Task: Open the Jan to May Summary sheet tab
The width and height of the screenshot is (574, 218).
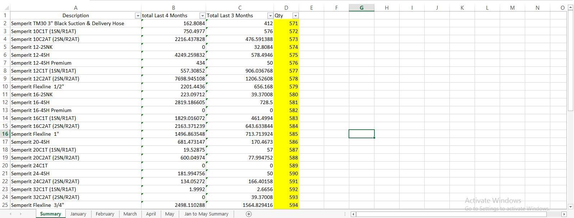Action: coord(206,214)
